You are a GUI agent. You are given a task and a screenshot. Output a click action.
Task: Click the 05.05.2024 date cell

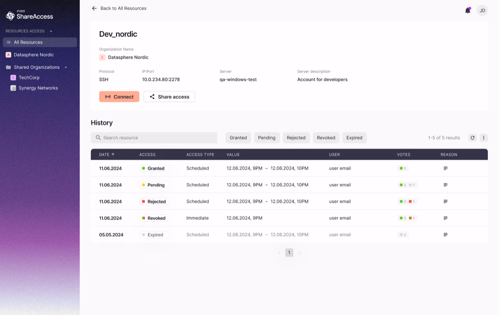pos(111,235)
